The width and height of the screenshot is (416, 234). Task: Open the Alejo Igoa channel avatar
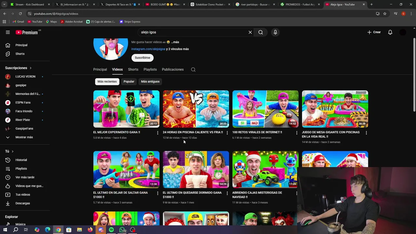click(111, 49)
